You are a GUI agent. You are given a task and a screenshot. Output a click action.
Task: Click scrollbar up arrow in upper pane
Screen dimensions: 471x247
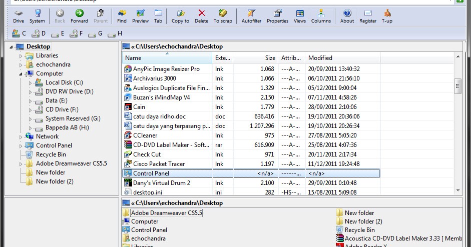point(458,56)
